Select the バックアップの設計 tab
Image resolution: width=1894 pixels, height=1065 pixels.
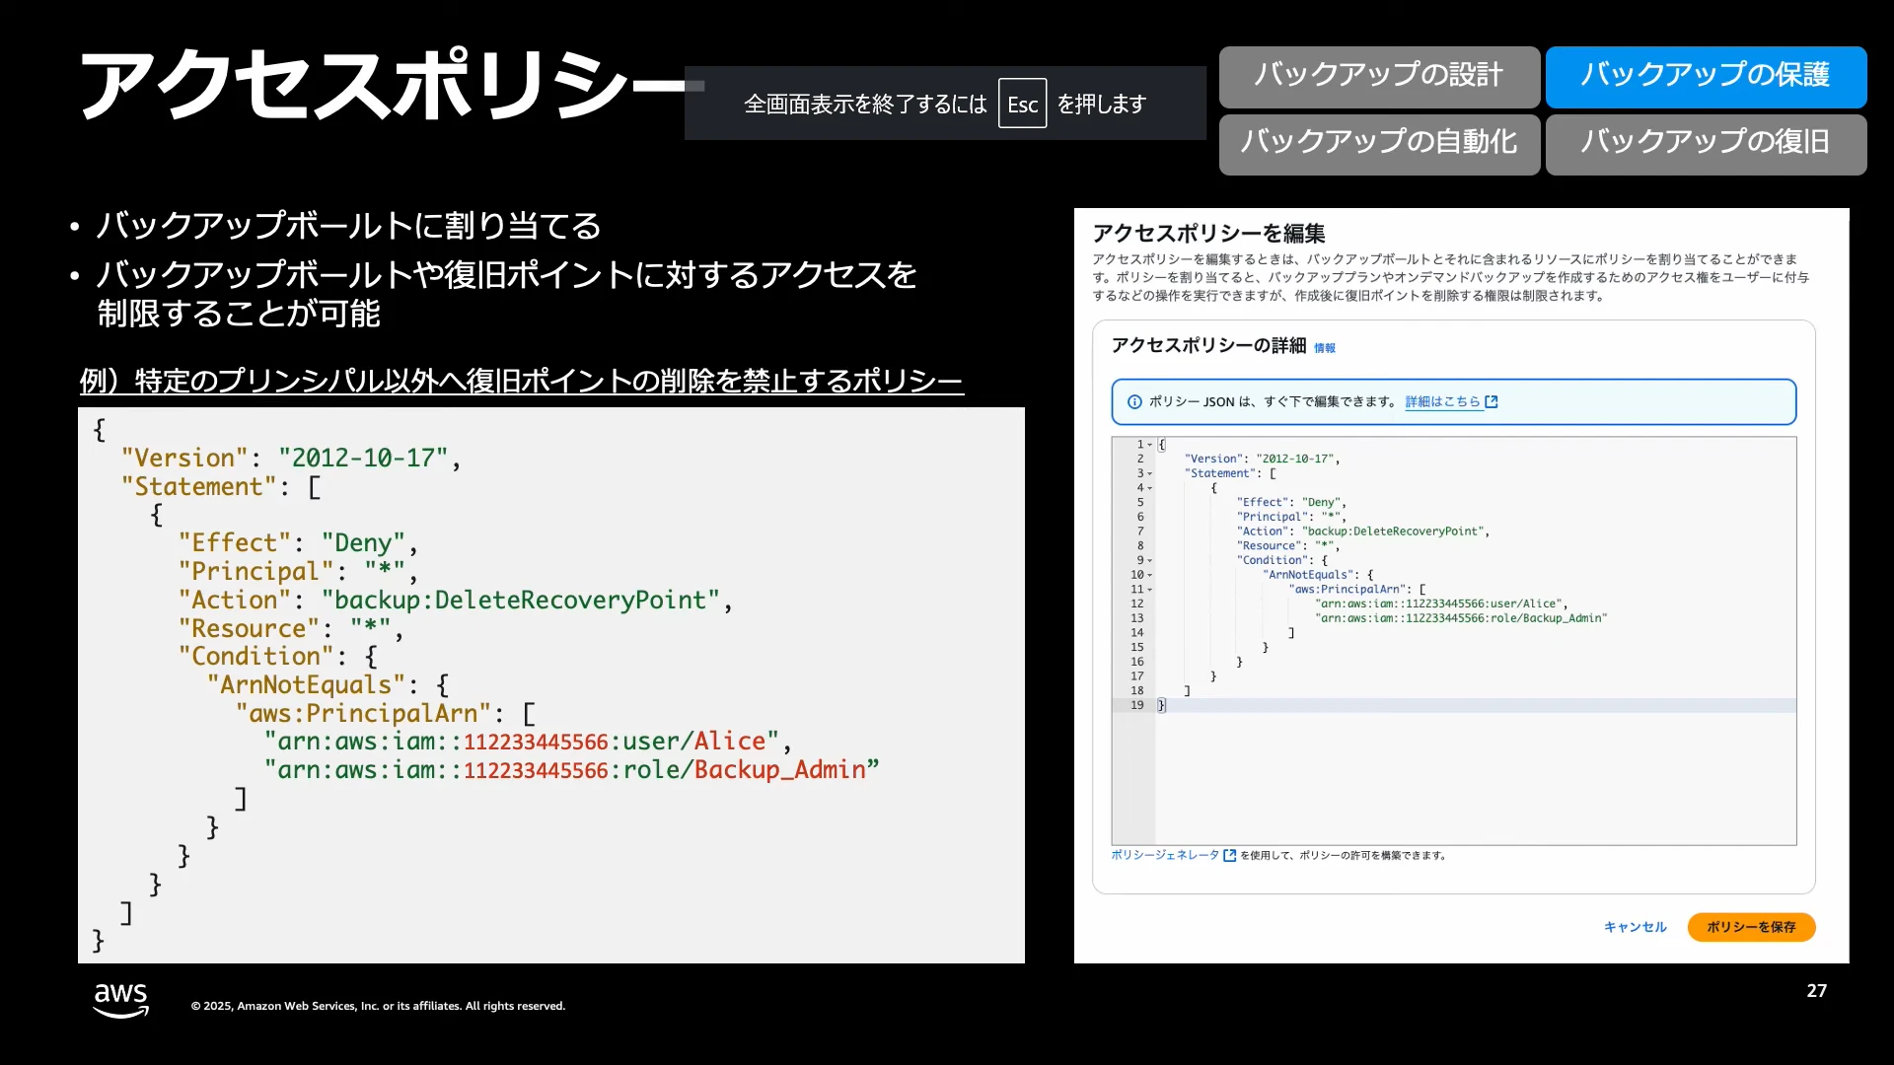click(x=1379, y=77)
